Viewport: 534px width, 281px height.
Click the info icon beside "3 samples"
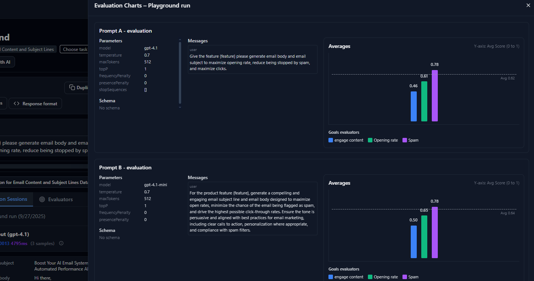pos(61,243)
